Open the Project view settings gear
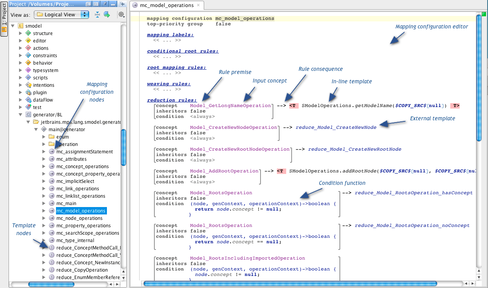488x288 pixels. tap(121, 14)
